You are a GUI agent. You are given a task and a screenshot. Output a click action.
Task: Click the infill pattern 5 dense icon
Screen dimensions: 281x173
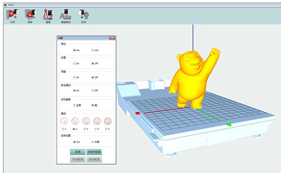[x=108, y=121]
